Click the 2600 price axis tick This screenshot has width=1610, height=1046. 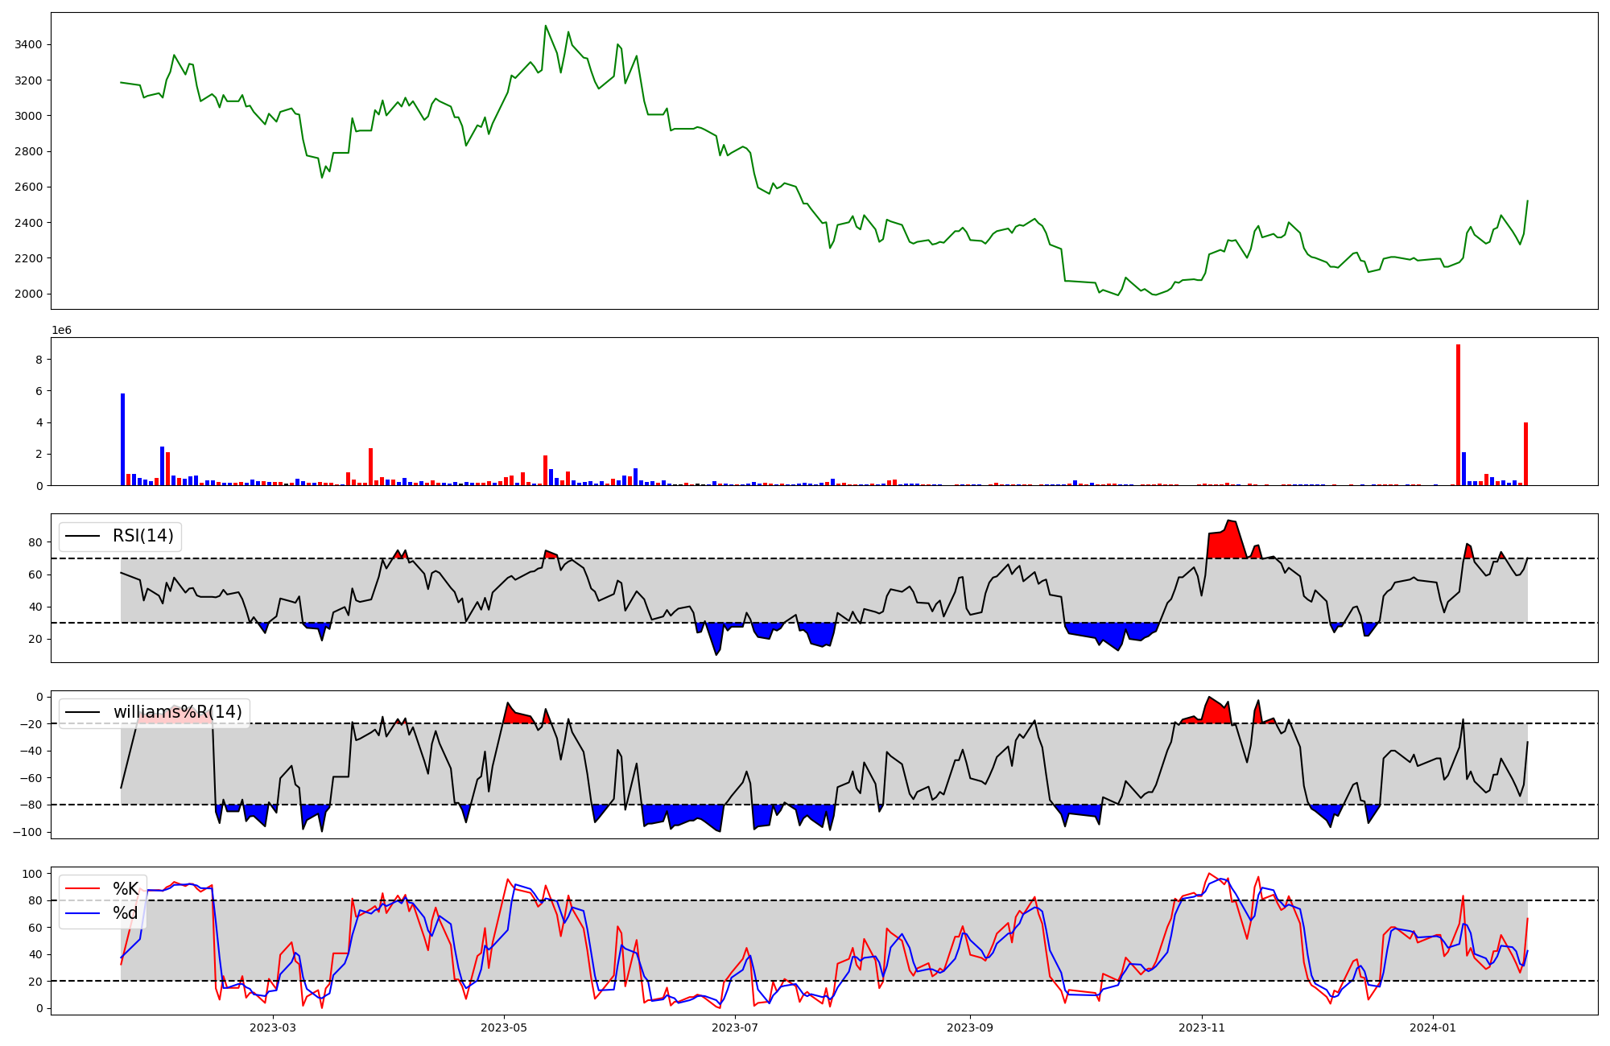[x=28, y=187]
